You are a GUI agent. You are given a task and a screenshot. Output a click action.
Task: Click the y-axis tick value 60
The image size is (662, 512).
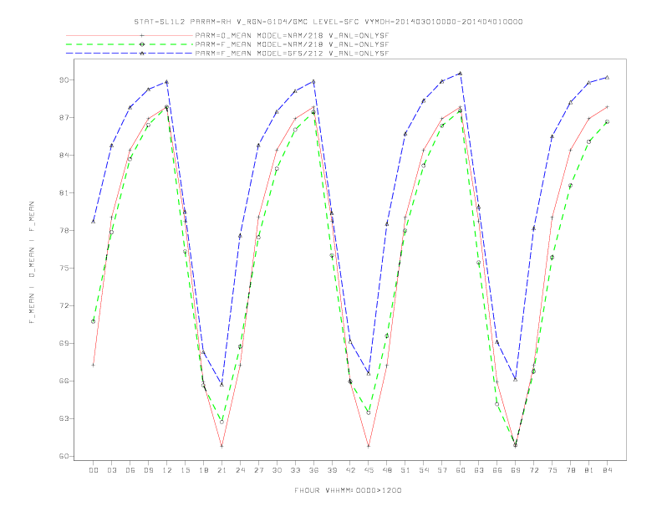pyautogui.click(x=64, y=456)
